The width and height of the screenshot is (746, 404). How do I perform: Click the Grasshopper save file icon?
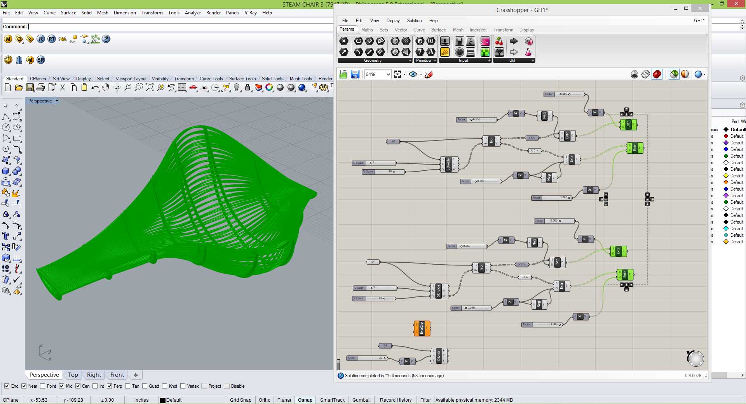coord(355,74)
